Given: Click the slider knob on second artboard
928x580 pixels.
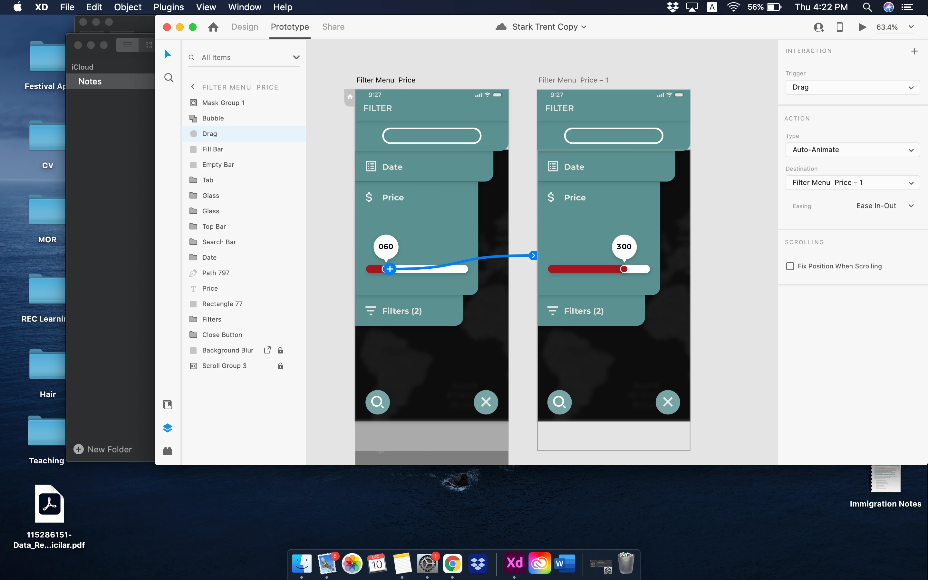Looking at the screenshot, I should pos(623,269).
